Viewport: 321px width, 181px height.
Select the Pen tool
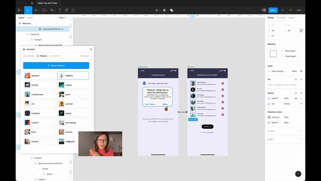52,10
